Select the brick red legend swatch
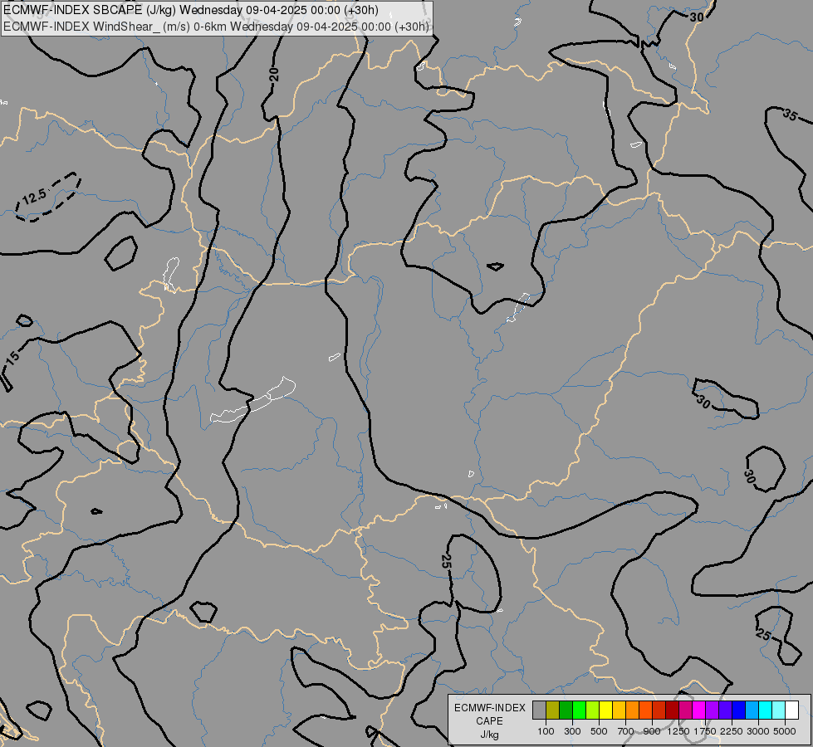The width and height of the screenshot is (813, 747). coord(659,710)
